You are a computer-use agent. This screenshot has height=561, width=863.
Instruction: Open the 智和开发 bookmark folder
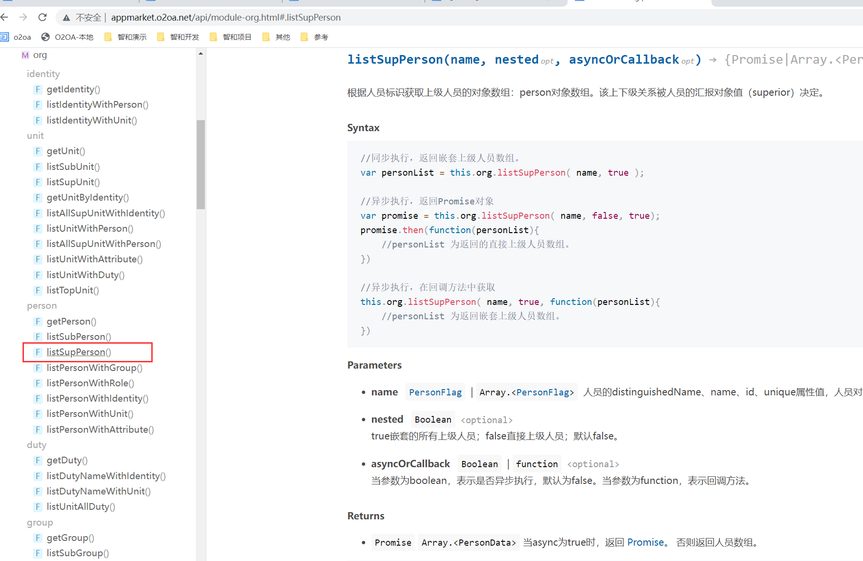tap(178, 37)
